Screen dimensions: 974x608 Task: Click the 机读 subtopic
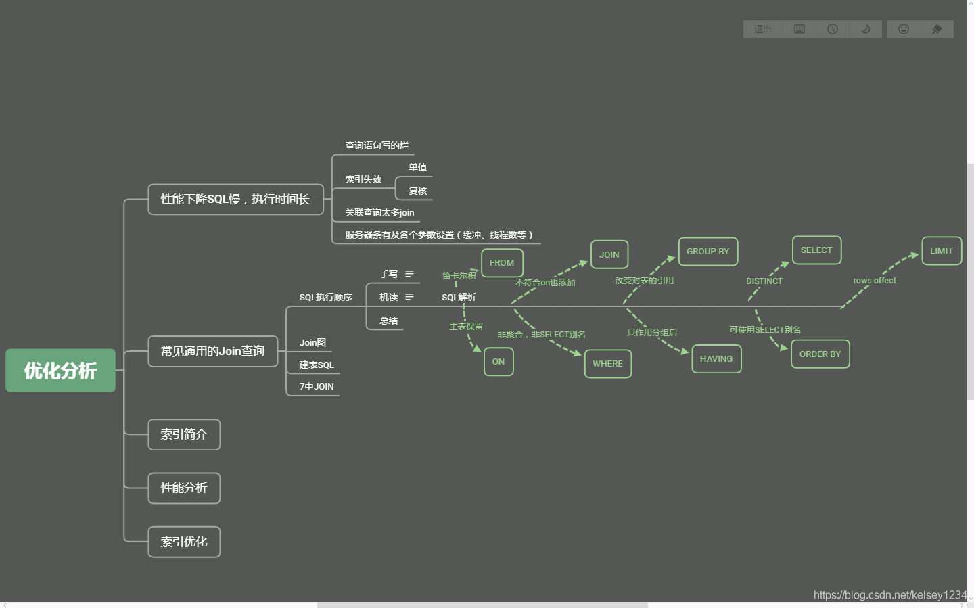pos(389,297)
